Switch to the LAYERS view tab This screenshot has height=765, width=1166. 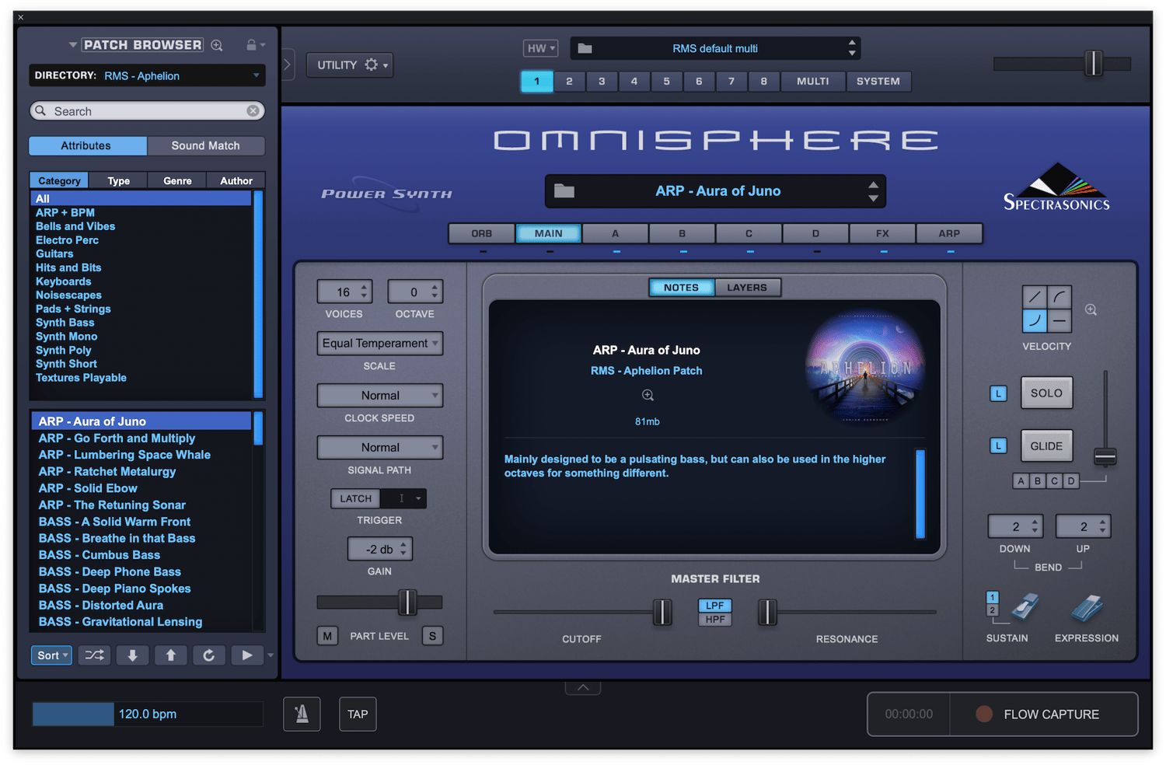pyautogui.click(x=747, y=288)
